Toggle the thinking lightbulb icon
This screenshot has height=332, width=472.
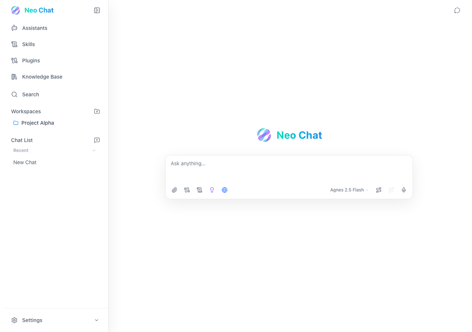[212, 190]
